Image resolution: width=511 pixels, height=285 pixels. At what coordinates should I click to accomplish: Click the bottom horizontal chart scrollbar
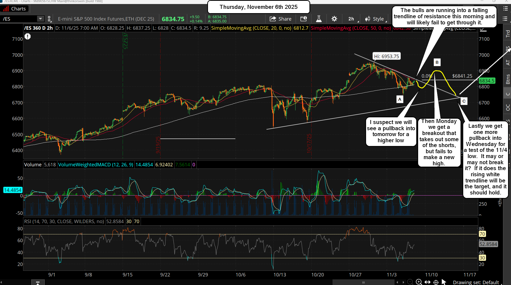coord(364,282)
